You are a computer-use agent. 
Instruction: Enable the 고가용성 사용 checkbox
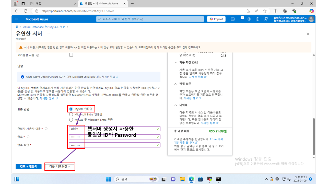(x=71, y=55)
